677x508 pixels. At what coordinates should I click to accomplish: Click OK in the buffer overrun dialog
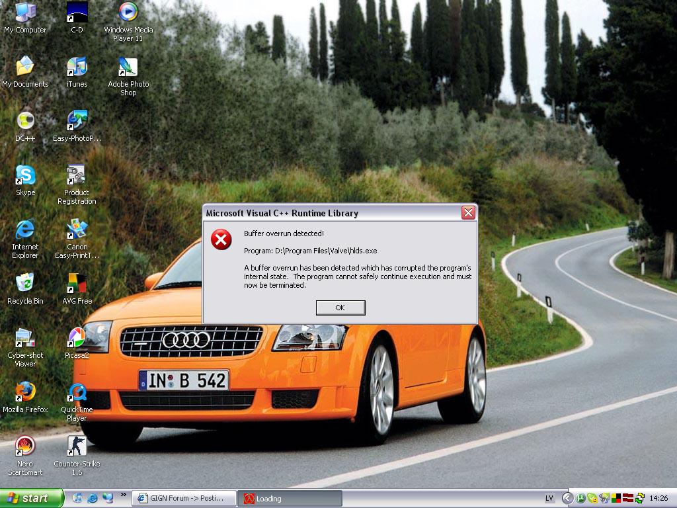[x=340, y=308]
